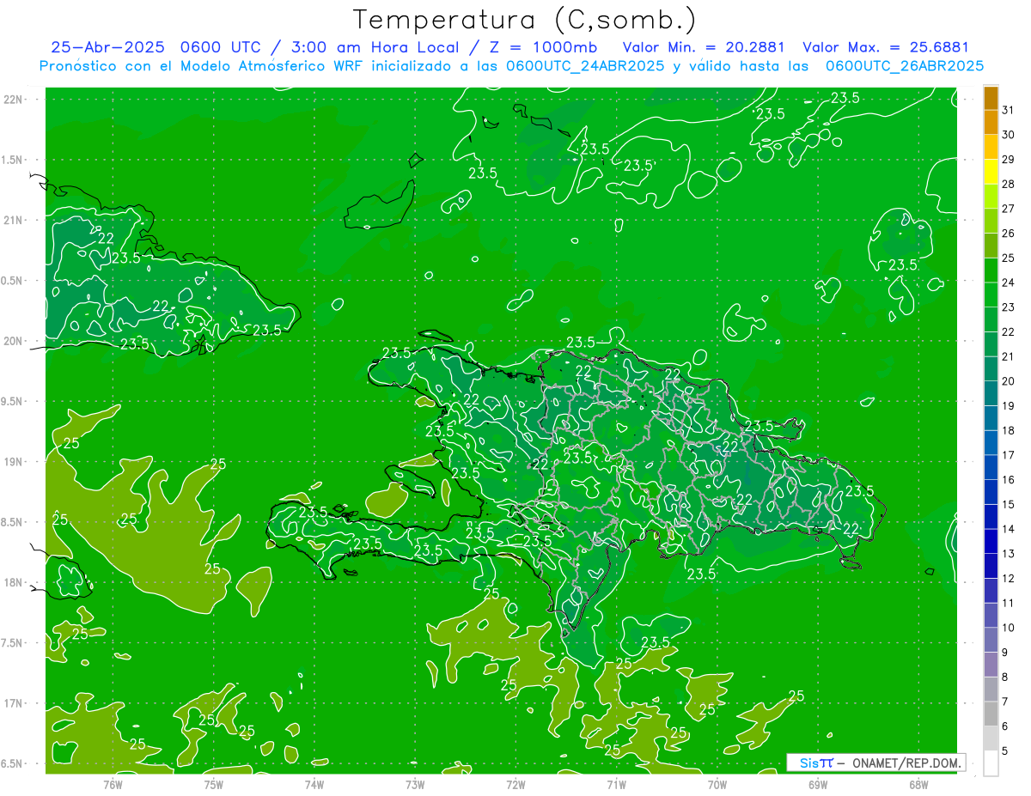Click the 76W longitude axis label
This screenshot has height=796, width=1031.
click(x=113, y=783)
